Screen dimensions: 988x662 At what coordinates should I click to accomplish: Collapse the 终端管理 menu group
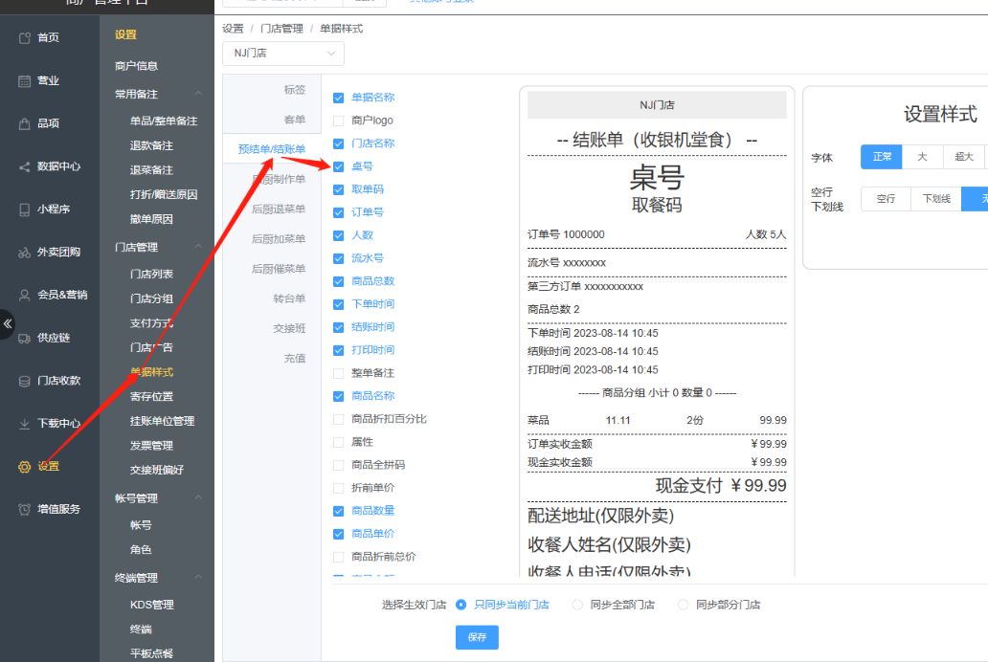click(198, 577)
